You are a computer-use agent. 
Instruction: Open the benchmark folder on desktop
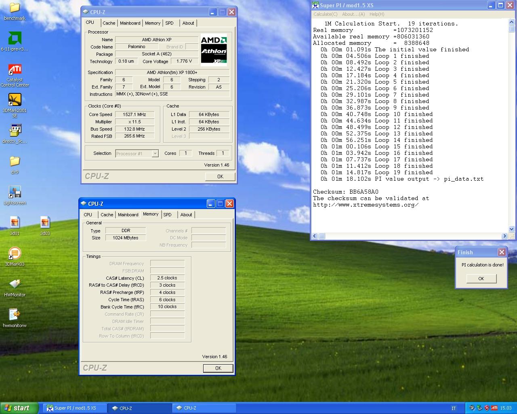tap(15, 11)
